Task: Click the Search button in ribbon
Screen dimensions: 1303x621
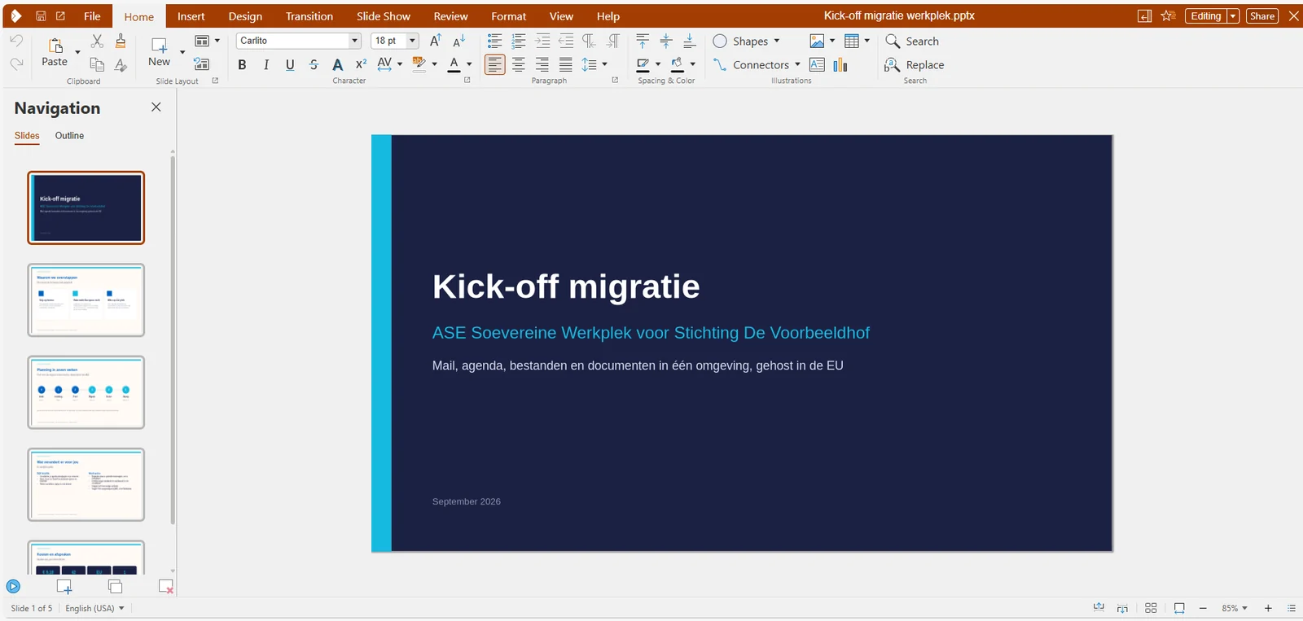Action: click(912, 41)
